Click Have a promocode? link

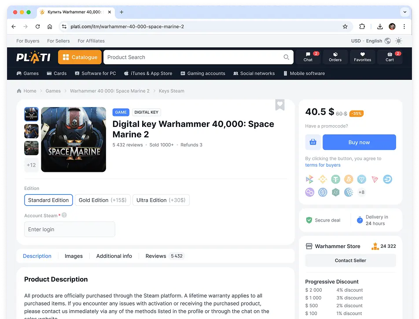point(326,126)
